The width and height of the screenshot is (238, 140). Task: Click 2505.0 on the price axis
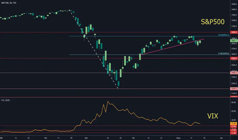[234, 65]
